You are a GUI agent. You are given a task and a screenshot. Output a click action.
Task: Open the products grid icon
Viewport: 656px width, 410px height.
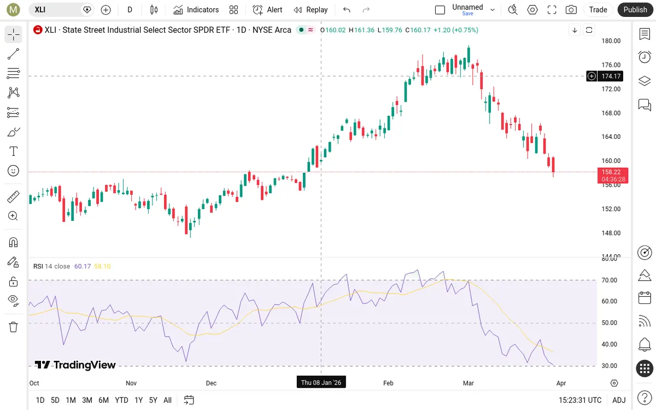(x=645, y=368)
